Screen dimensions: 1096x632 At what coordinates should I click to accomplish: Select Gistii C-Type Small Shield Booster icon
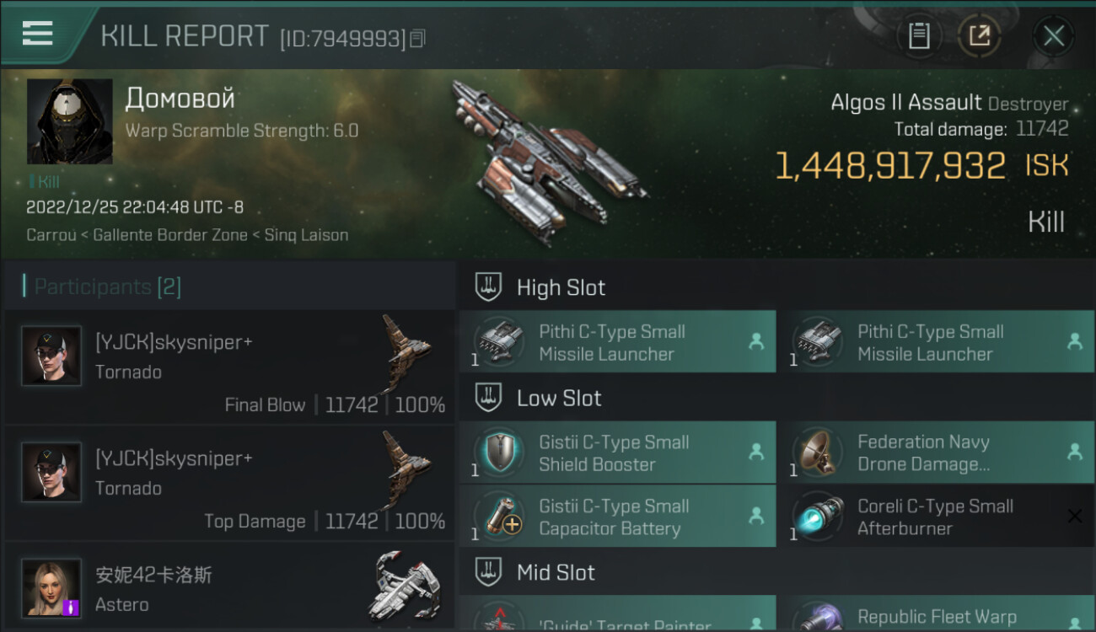(499, 453)
